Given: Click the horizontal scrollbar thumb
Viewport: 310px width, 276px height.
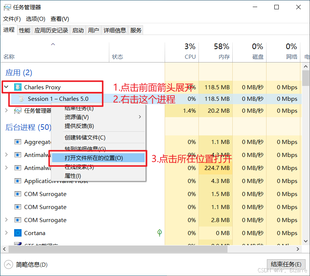Looking at the screenshot, I should pos(118,249).
